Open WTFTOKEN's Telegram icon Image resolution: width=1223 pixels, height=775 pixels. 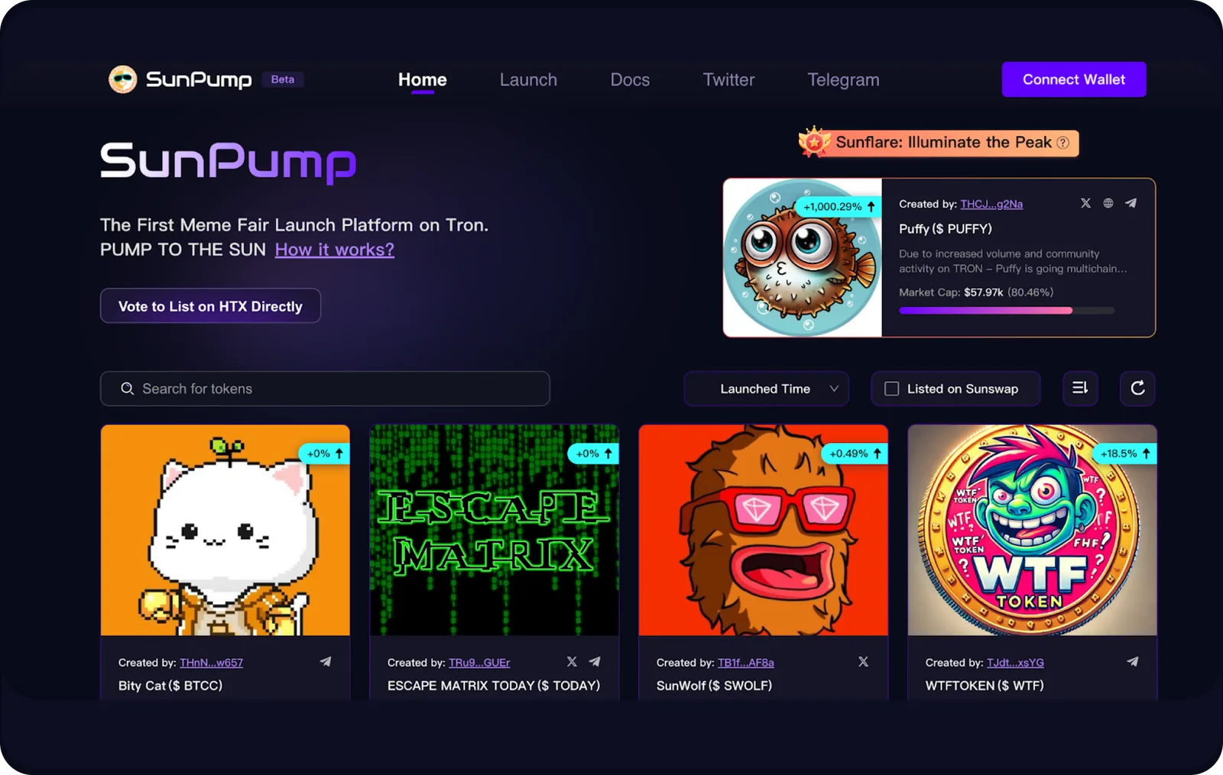click(x=1133, y=661)
